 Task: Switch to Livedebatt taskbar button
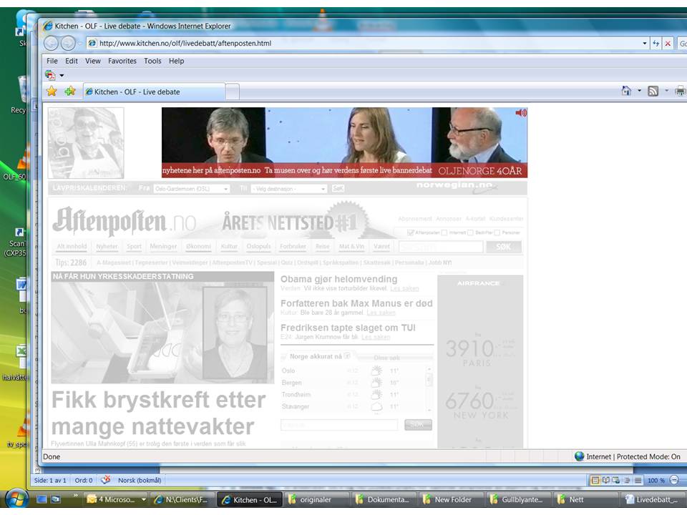653,499
